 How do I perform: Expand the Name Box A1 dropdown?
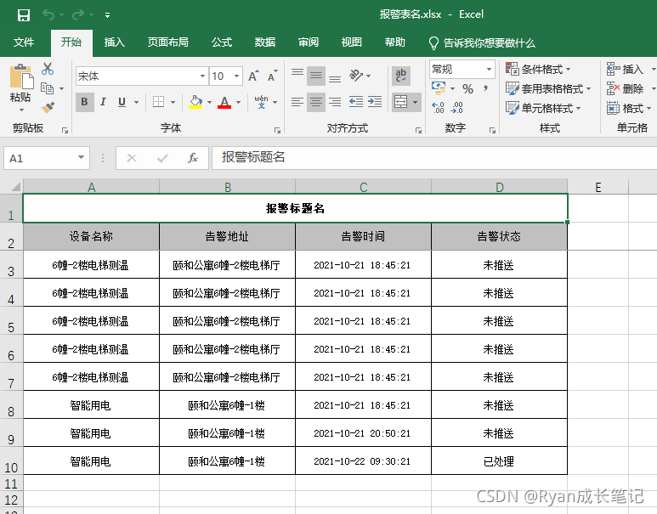[x=81, y=158]
